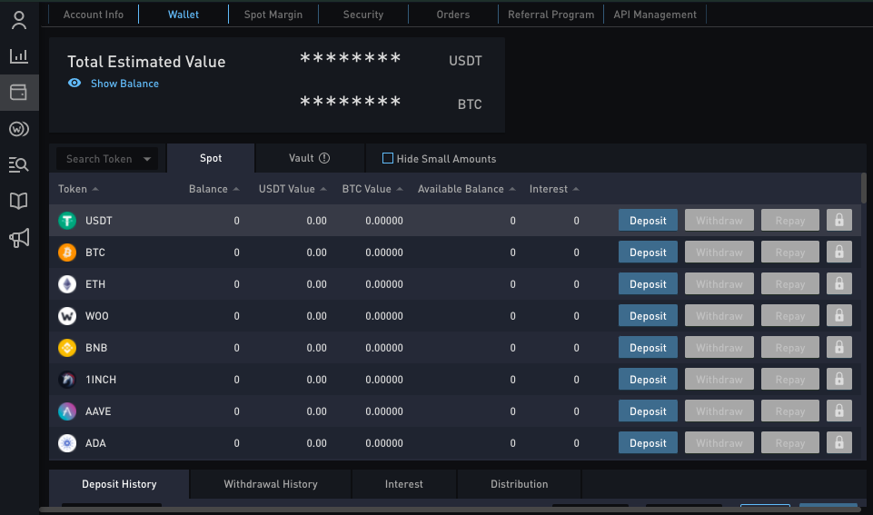Open the Interest history tab
The image size is (873, 515).
tap(404, 484)
